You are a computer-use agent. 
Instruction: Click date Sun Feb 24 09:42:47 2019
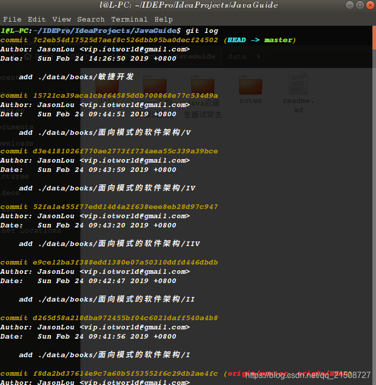point(93,281)
